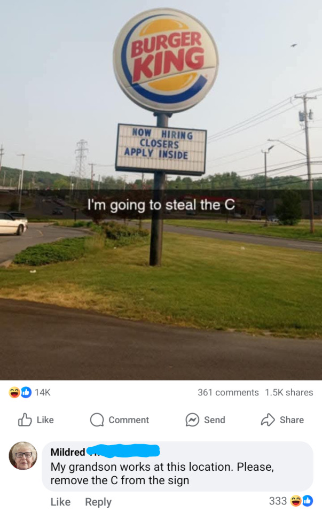Click the Snapchat caption "I'm going to steal the C"
Screen dimensions: 322x513
point(161,205)
